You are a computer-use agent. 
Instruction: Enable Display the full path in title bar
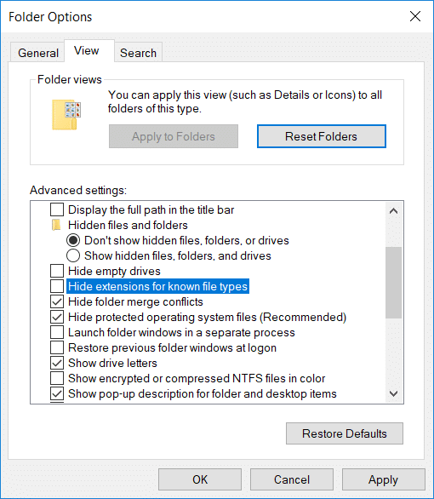(x=57, y=209)
